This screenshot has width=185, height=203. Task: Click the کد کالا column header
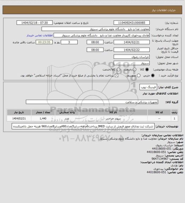tap(159, 112)
